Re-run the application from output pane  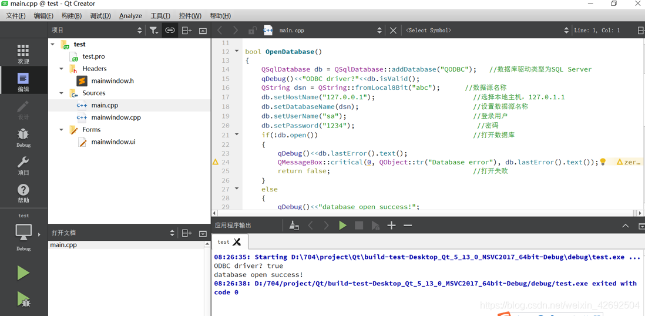tap(342, 225)
